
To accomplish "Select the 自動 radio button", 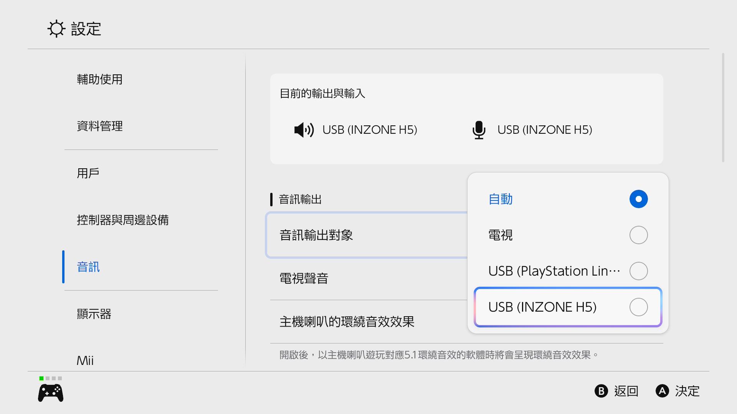I will point(638,199).
